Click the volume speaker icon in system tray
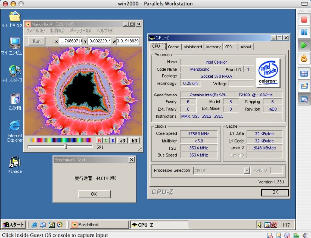311x238 pixels. [260, 225]
